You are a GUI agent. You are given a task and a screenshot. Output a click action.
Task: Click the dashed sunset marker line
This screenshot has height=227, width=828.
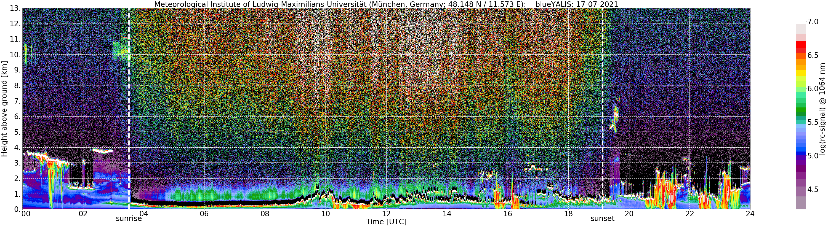[603, 109]
